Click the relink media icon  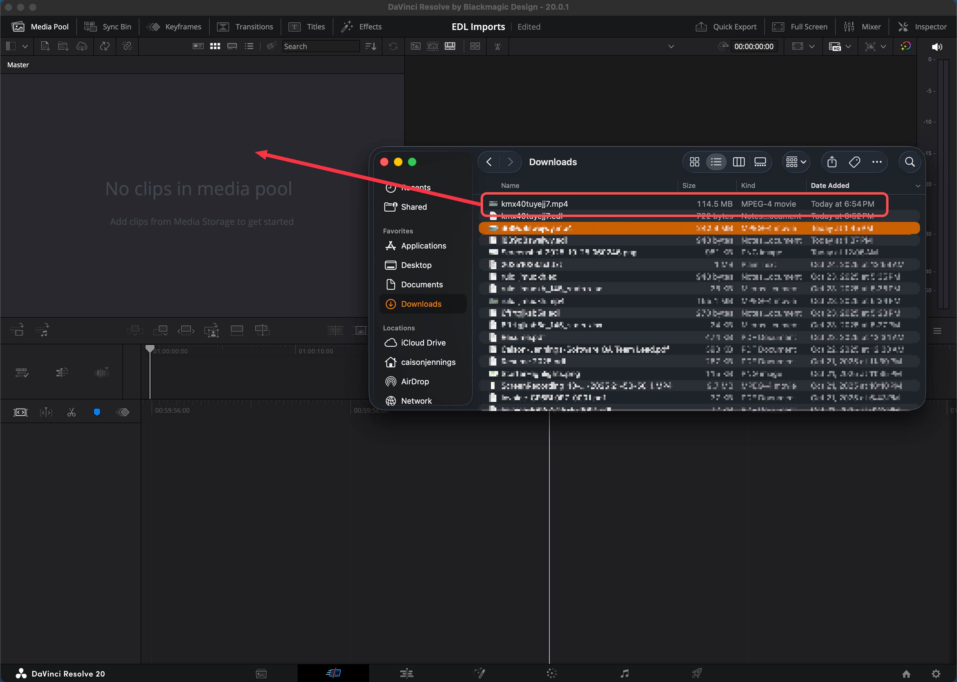[x=127, y=46]
